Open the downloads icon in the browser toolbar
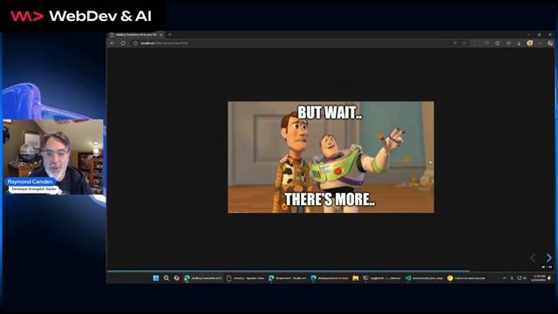Image resolution: width=558 pixels, height=314 pixels. pos(519,43)
